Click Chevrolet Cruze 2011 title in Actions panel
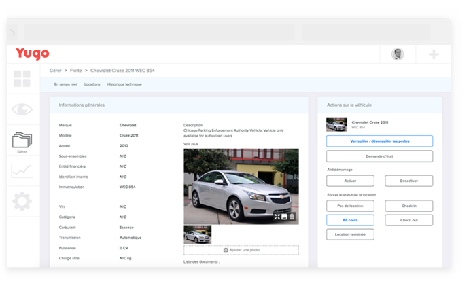This screenshot has height=290, width=473. [370, 122]
